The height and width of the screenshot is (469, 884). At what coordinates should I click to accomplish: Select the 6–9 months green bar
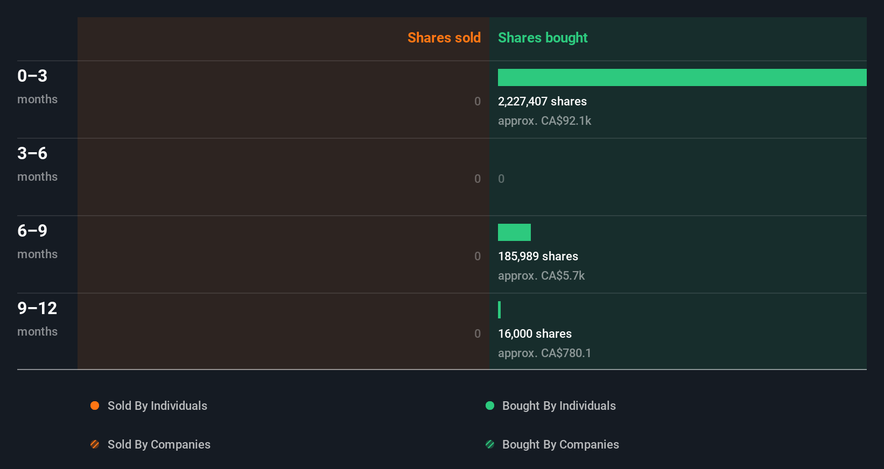(514, 232)
